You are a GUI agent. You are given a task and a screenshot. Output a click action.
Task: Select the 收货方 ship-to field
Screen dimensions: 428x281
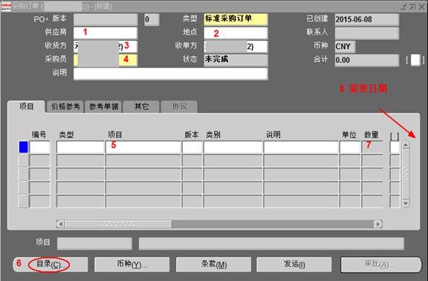pos(106,47)
